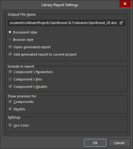The image size is (133, 149).
Task: Uncheck Component's Parameters option
Action: pos(10,72)
